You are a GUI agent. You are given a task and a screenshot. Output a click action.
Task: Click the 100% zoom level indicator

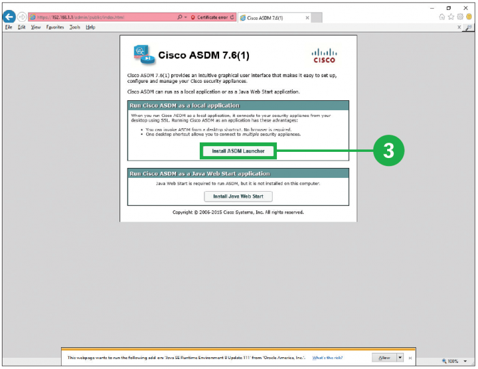click(x=450, y=361)
